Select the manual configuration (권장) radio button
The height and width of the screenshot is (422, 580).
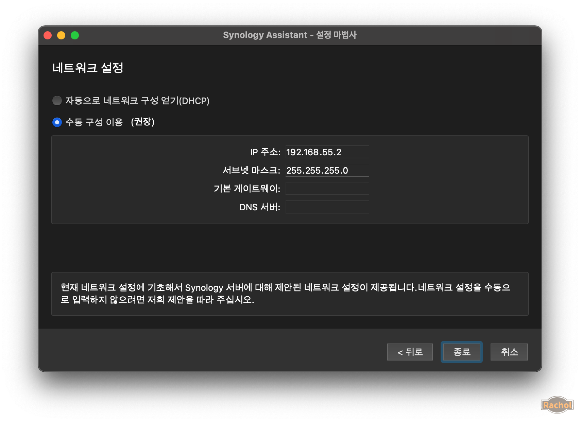[x=57, y=122]
